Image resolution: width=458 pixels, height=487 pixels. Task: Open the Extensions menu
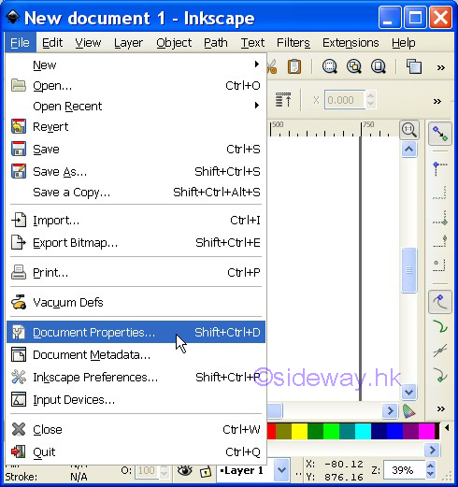351,43
